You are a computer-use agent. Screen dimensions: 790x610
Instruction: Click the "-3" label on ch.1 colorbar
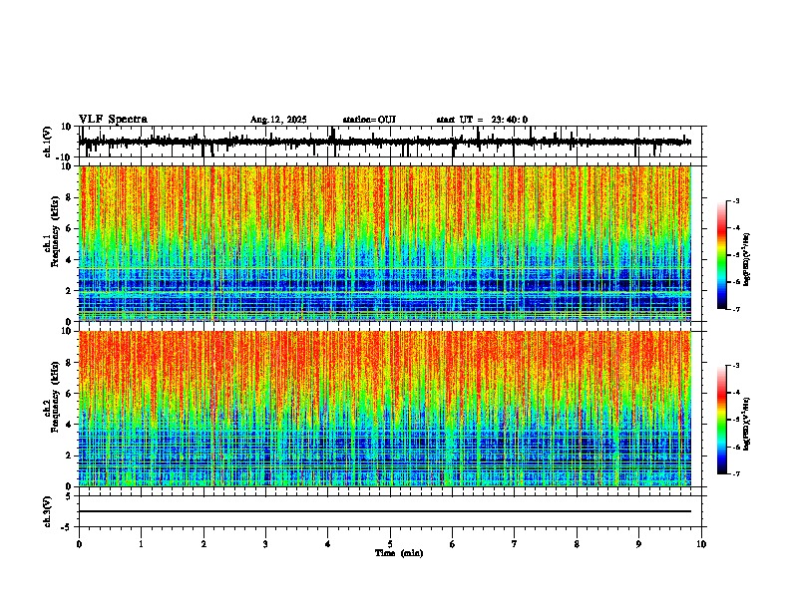point(736,200)
